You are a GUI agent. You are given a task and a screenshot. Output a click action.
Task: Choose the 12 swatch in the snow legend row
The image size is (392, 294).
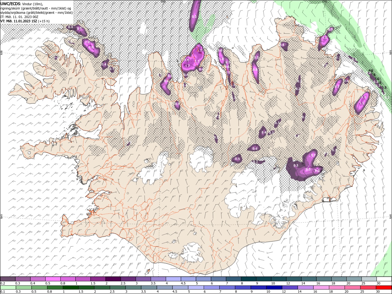click(x=294, y=279)
